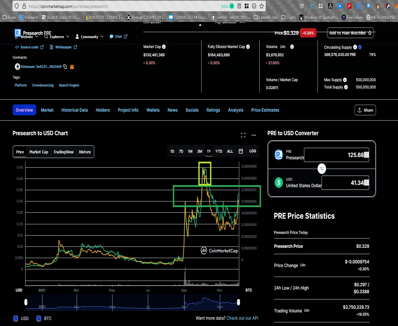398x326 pixels.
Task: Open the Free Solana bookmark
Action: click(x=352, y=17)
